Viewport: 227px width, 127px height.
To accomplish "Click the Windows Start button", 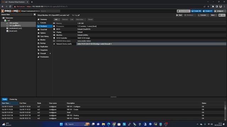I will [x=61, y=124].
